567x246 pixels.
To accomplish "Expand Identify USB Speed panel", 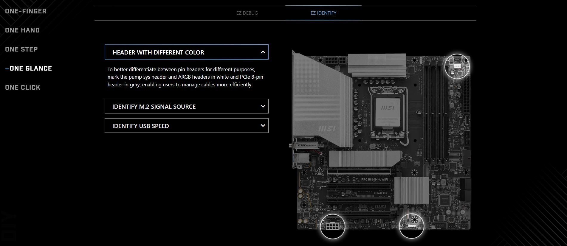I will [x=187, y=126].
